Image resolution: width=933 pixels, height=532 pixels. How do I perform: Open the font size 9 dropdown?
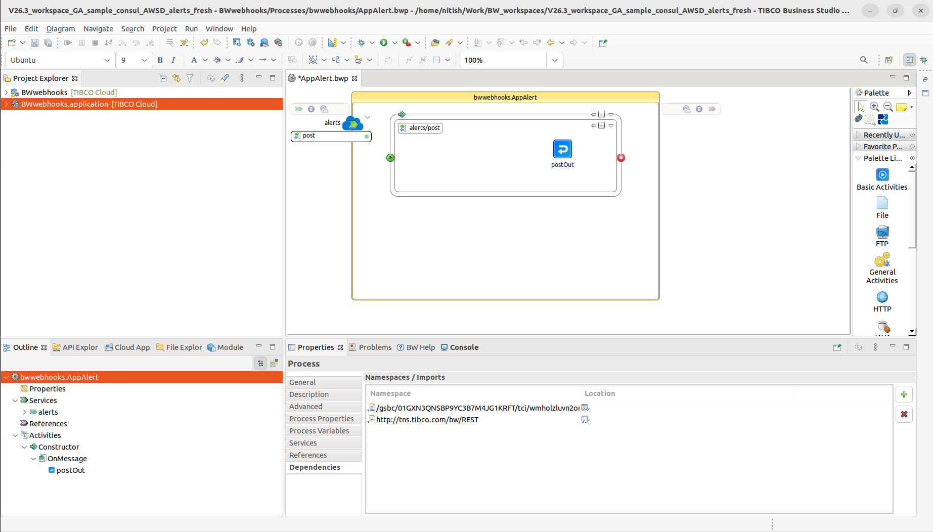pos(144,60)
